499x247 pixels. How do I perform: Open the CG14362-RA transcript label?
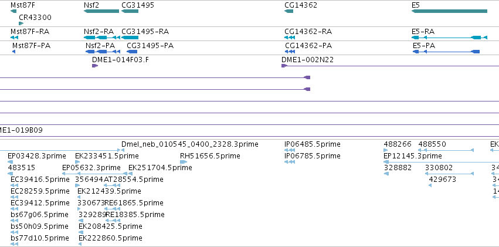308,32
